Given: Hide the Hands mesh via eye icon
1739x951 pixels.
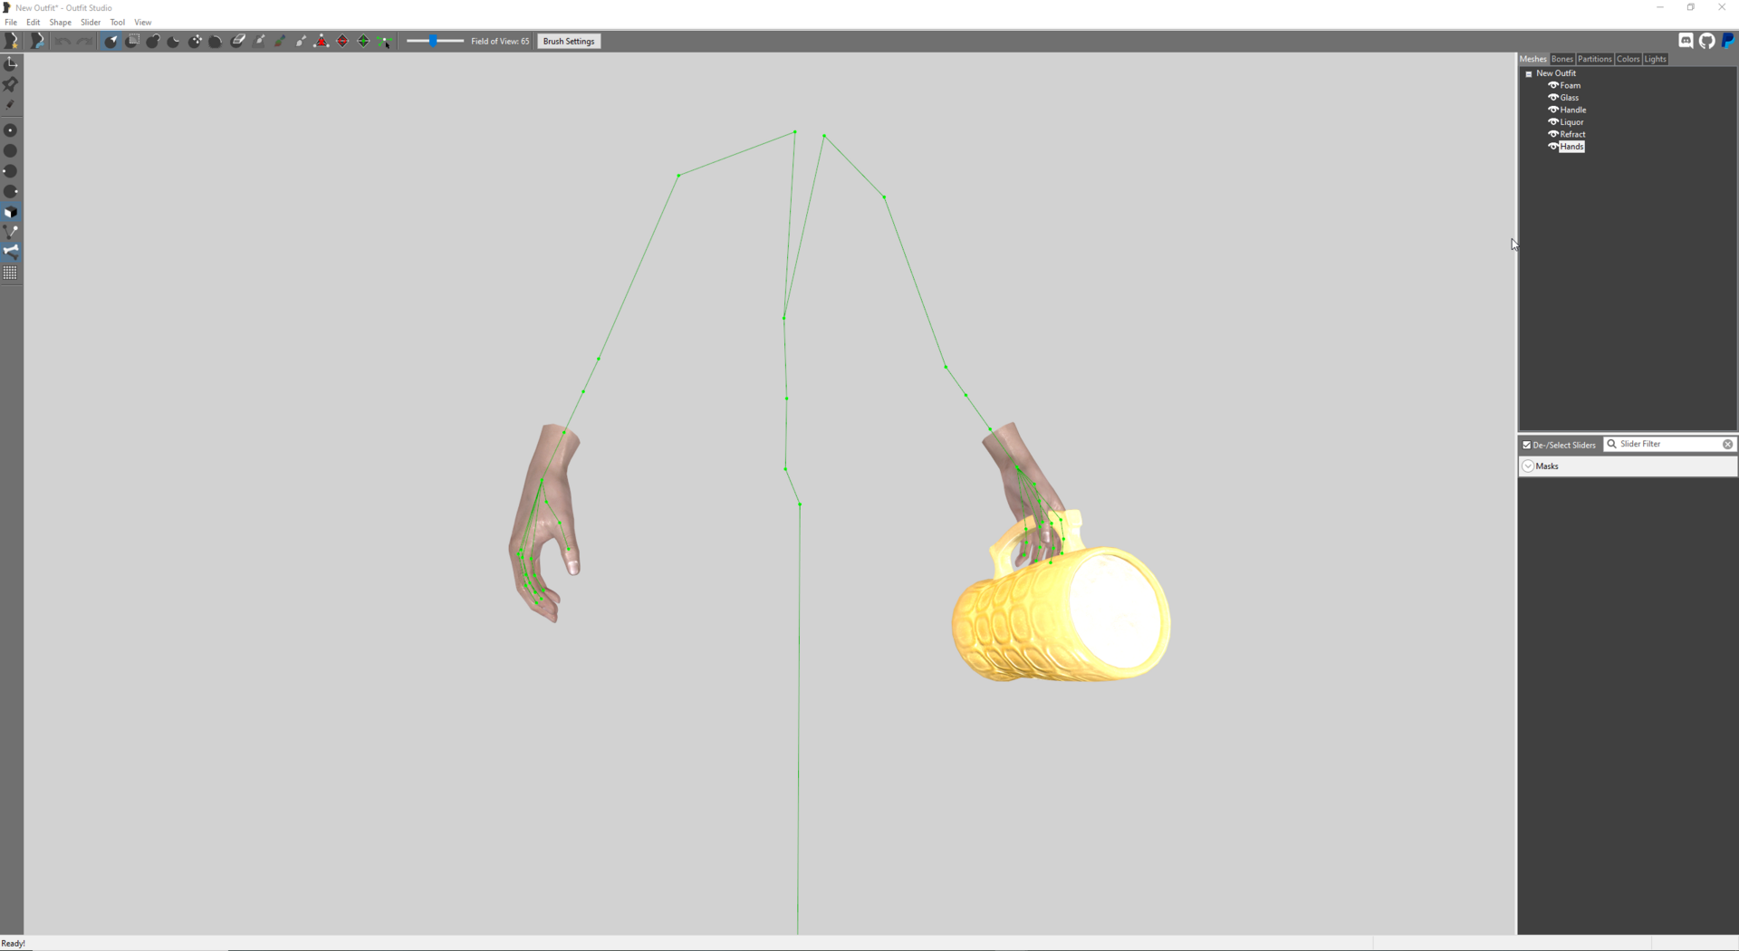Looking at the screenshot, I should coord(1552,147).
